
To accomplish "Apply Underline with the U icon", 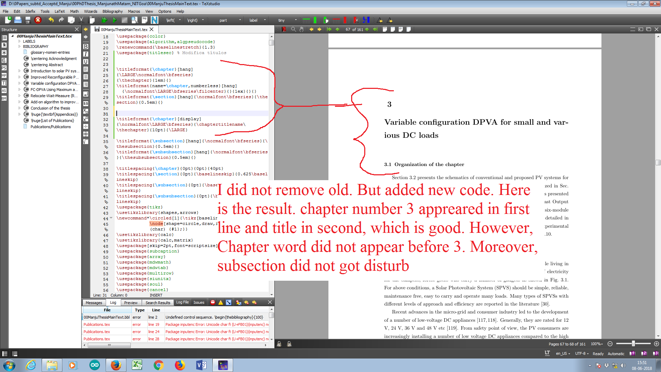I will pos(86,62).
